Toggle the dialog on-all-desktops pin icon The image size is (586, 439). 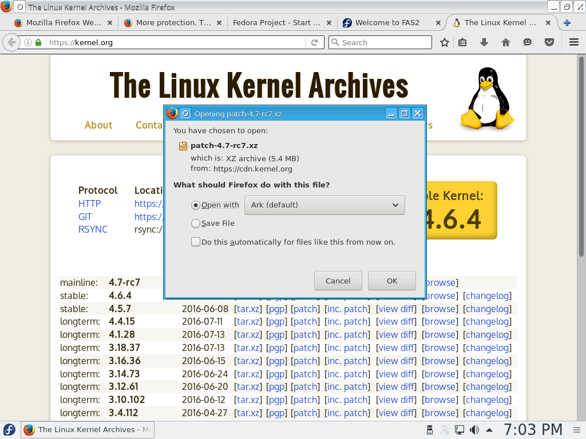(186, 113)
